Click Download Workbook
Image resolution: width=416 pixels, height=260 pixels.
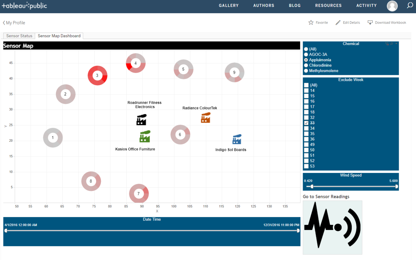coord(387,23)
